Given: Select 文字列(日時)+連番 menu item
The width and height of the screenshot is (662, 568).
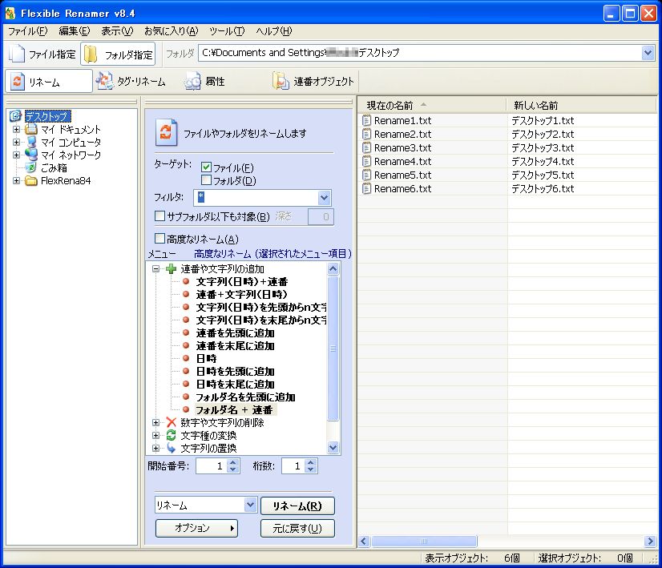Looking at the screenshot, I should 242,281.
